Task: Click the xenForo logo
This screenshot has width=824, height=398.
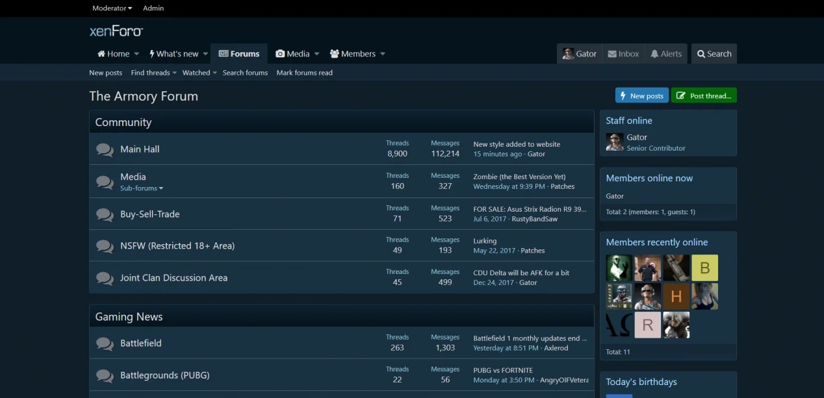Action: [116, 31]
